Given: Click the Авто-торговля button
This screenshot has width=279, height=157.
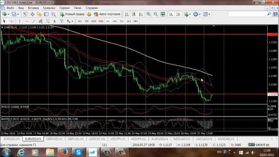Looking at the screenshot, I should (x=107, y=14).
